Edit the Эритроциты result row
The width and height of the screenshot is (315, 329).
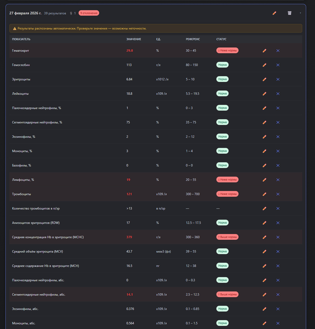point(264,79)
